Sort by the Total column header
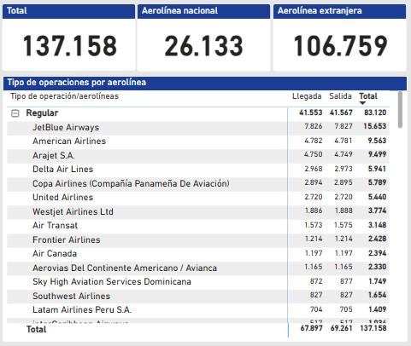411x346 pixels. tap(368, 96)
